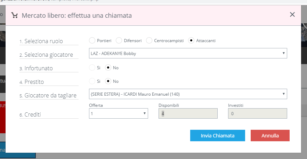This screenshot has width=307, height=159.
Task: Open the Offerta credits dropdown
Action: (118, 113)
